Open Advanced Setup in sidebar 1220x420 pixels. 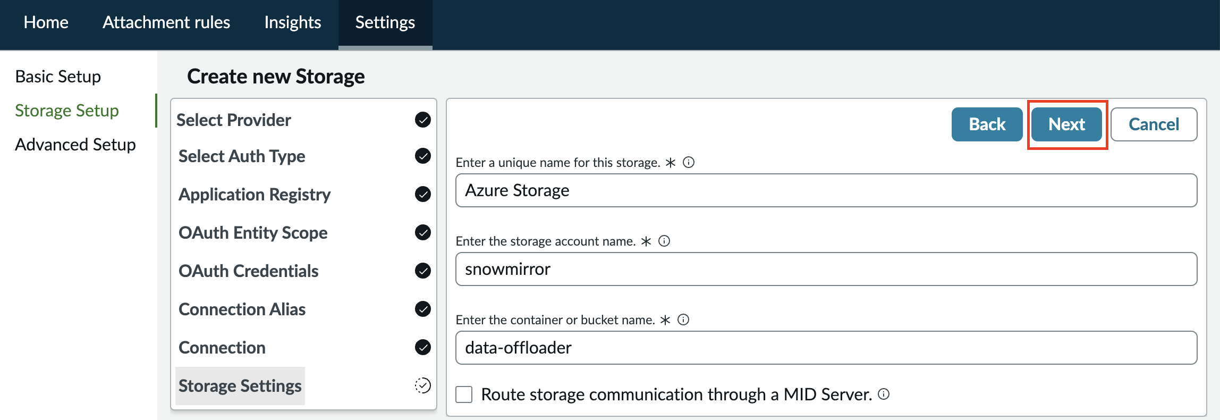(x=75, y=145)
